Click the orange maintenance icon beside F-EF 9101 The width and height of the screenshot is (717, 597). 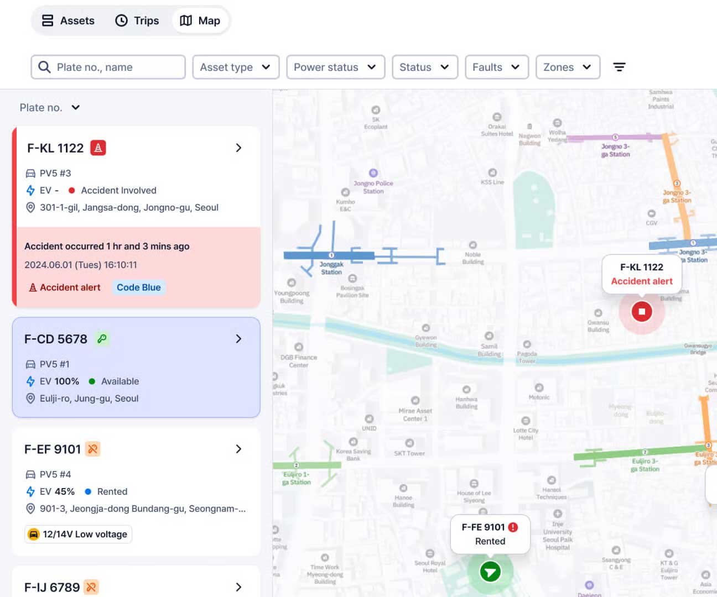pyautogui.click(x=93, y=449)
